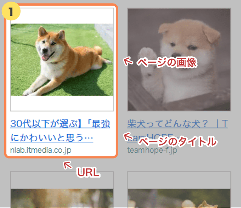Click the teamhope-f.jp URL text
This screenshot has width=241, height=208.
click(x=152, y=150)
